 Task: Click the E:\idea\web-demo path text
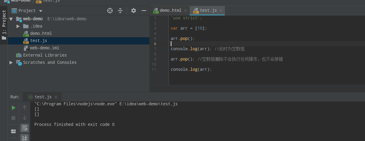(x=67, y=19)
